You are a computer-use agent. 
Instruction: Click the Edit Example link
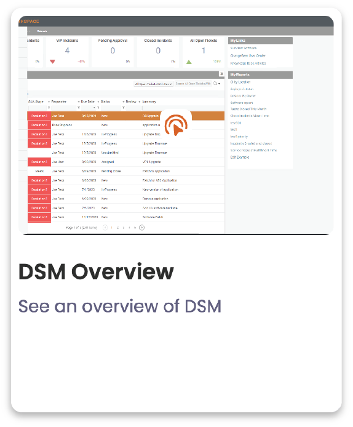[x=240, y=157]
